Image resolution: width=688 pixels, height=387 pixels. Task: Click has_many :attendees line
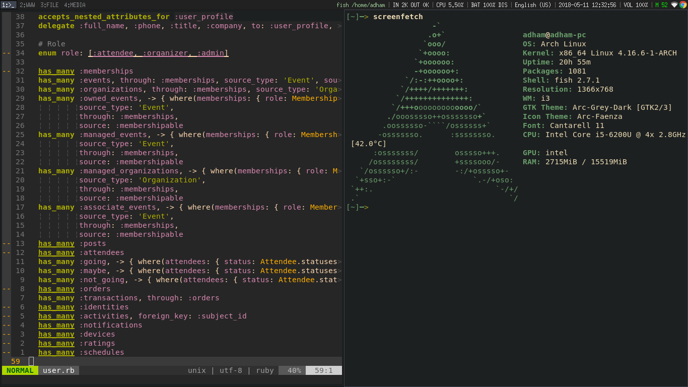(x=81, y=252)
